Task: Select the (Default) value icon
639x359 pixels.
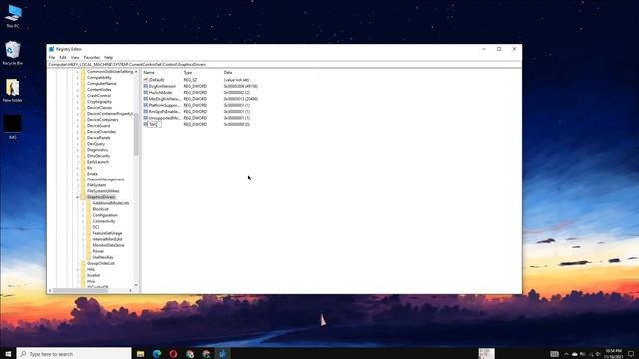Action: tap(146, 80)
